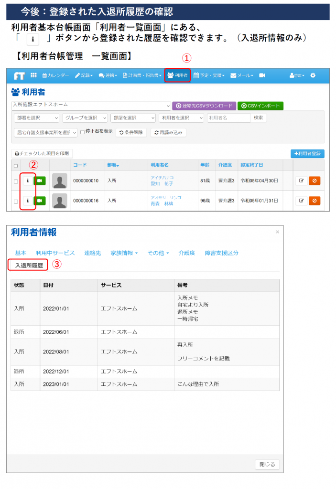Open the user account menu in navbar

[x=297, y=75]
